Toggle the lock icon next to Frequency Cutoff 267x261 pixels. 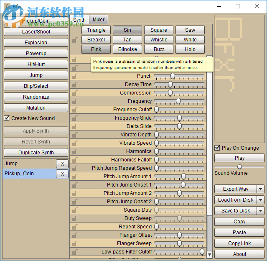pos(75,110)
